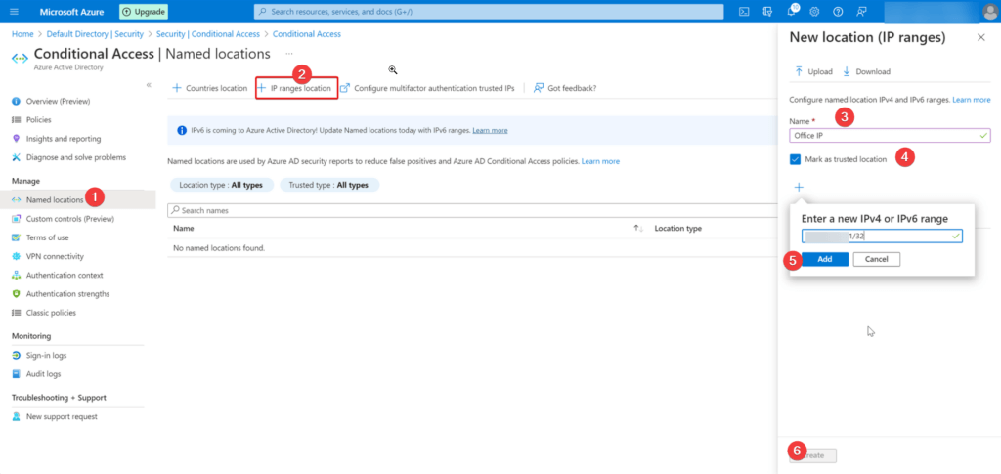Viewport: 1001px width, 474px height.
Task: Focus the IPv4 or IPv6 range input
Action: (x=882, y=237)
